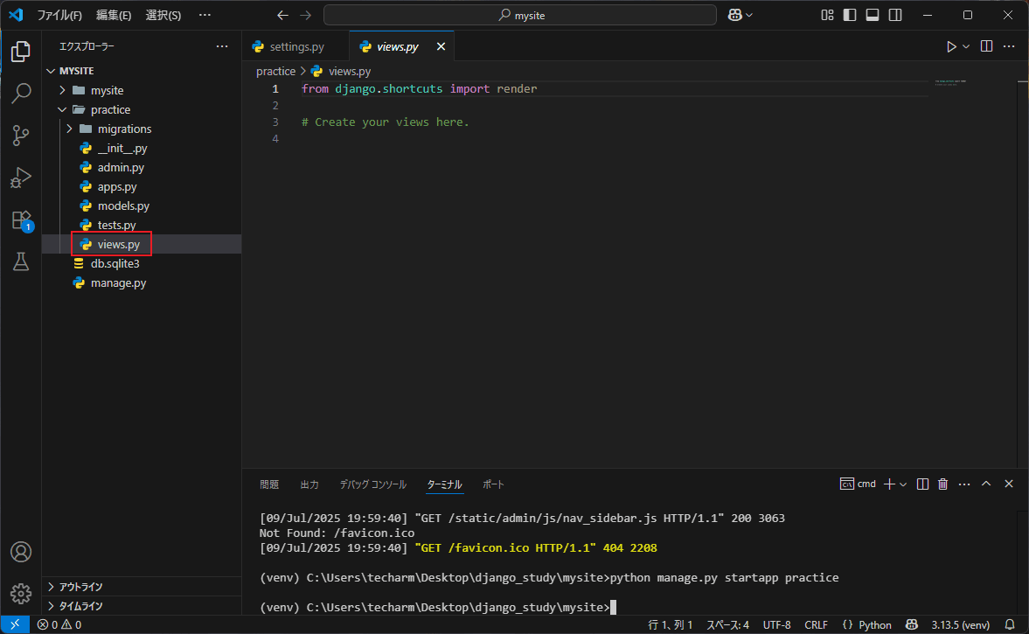Image resolution: width=1029 pixels, height=634 pixels.
Task: Split the terminal panel
Action: [x=922, y=484]
